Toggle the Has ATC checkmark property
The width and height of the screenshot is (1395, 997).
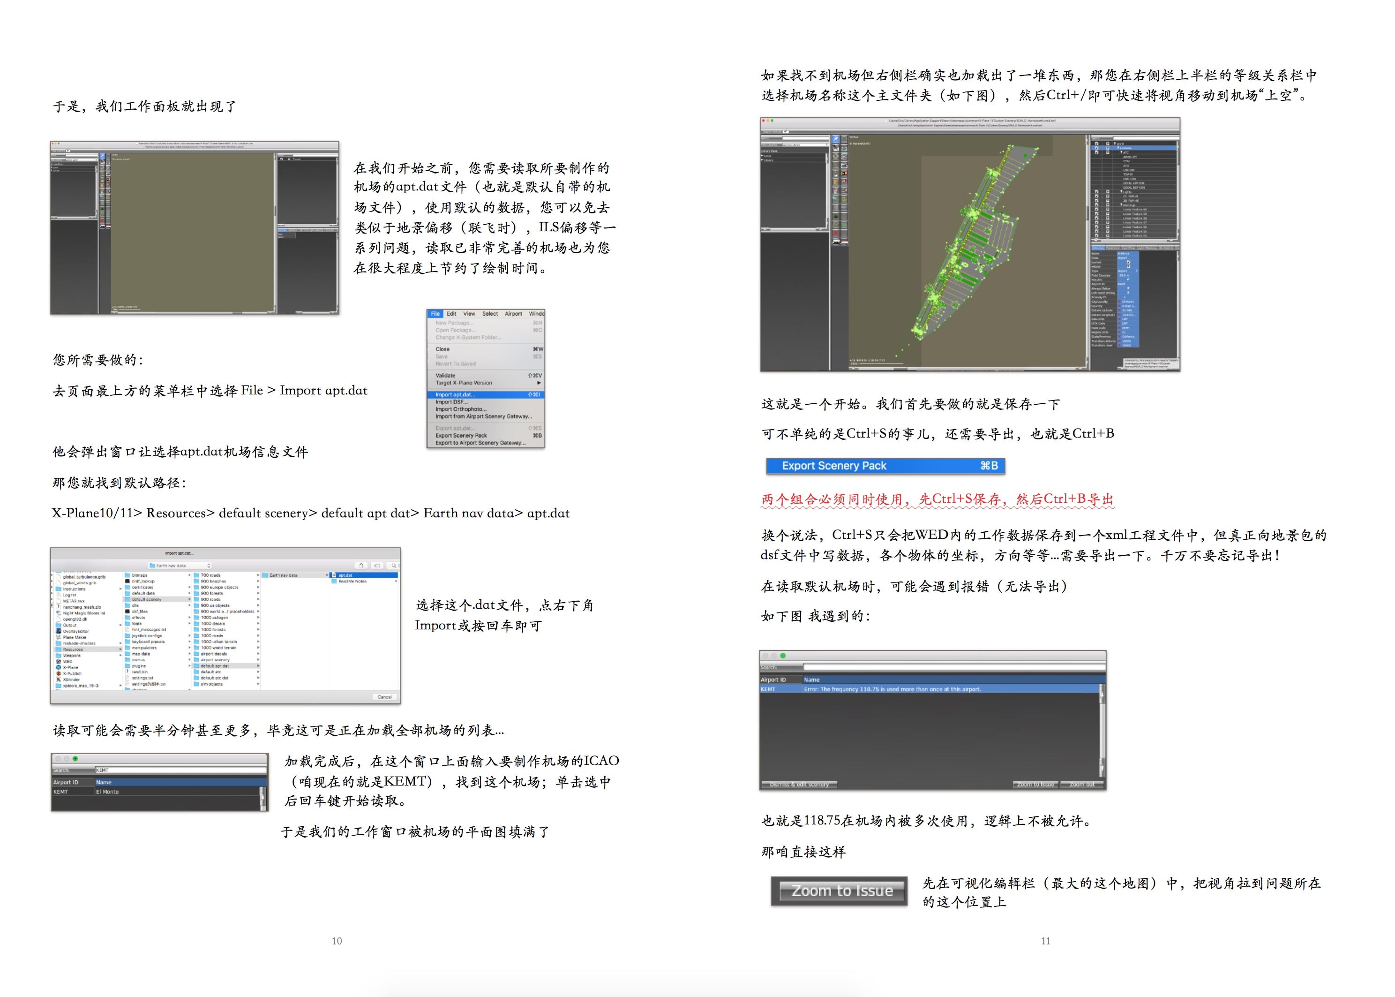[x=1128, y=280]
